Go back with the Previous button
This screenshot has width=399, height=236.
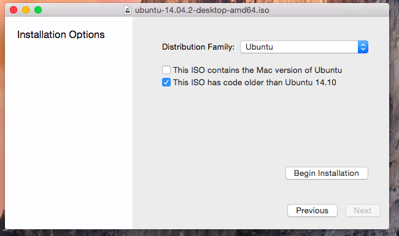point(312,211)
